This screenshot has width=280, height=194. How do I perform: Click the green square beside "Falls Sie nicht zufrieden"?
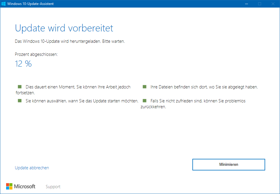click(144, 101)
